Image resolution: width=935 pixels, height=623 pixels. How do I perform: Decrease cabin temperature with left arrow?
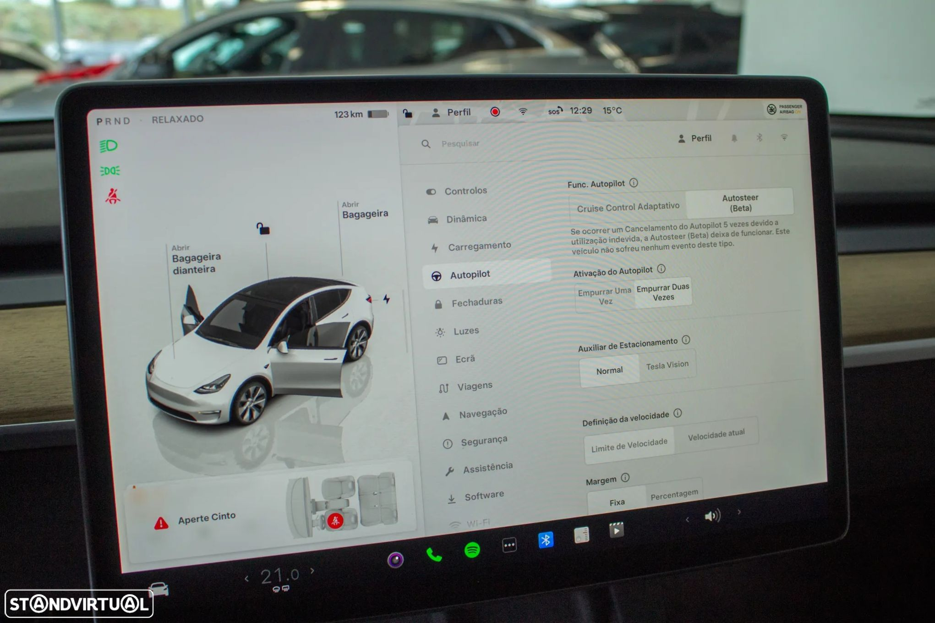point(247,579)
